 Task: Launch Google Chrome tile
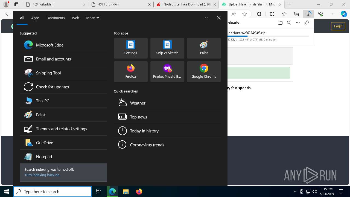pos(204,72)
